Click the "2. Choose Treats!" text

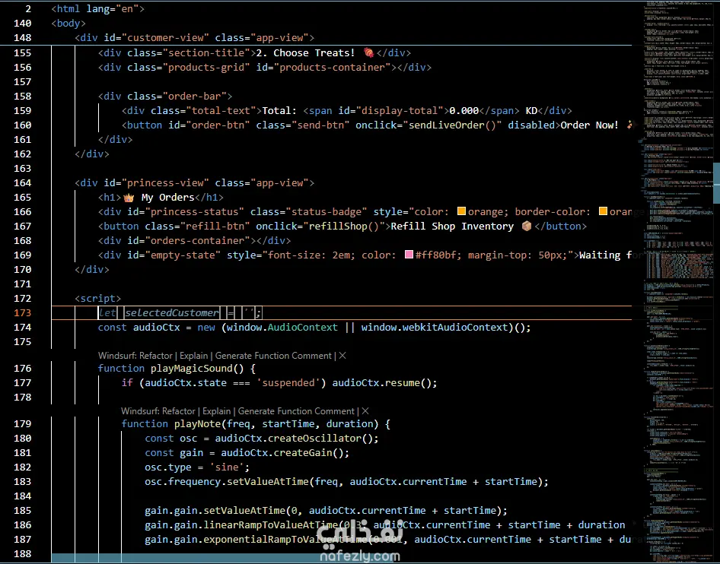tap(305, 52)
